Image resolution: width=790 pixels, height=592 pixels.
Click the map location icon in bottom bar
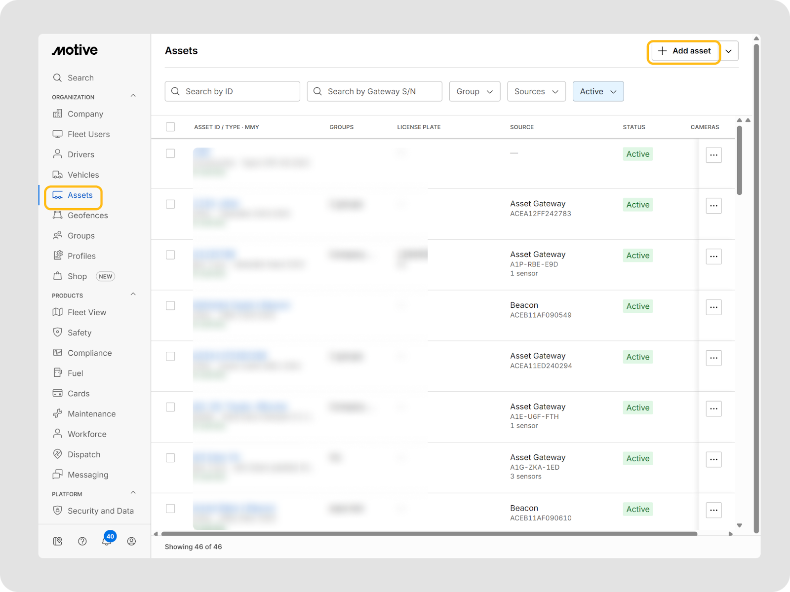pos(58,541)
